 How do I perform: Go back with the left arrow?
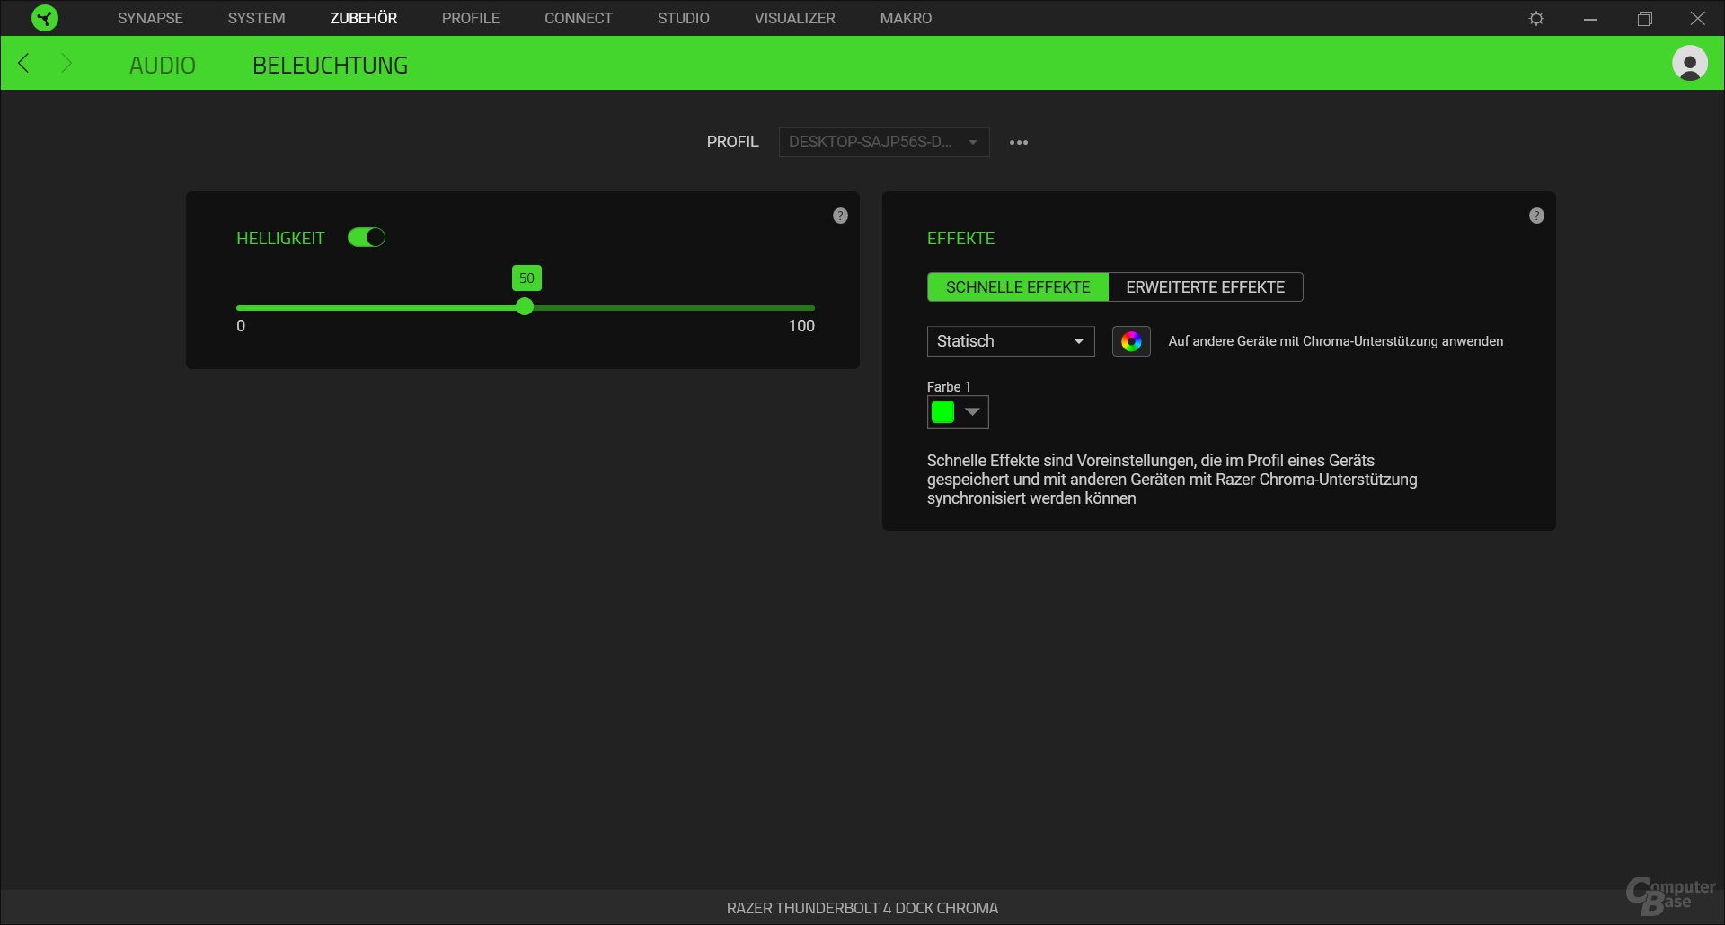tap(24, 63)
